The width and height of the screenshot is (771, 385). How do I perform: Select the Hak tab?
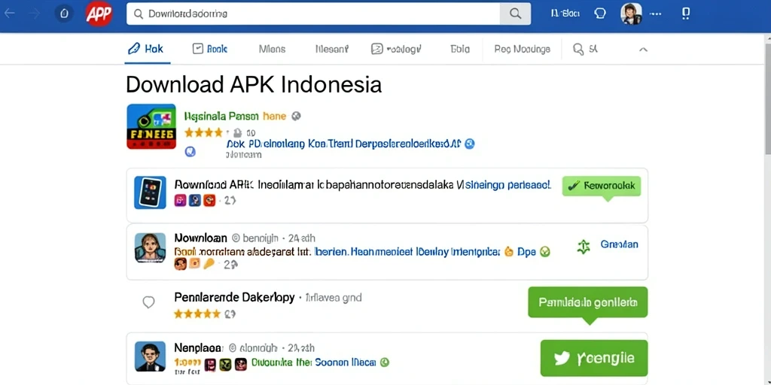point(146,49)
